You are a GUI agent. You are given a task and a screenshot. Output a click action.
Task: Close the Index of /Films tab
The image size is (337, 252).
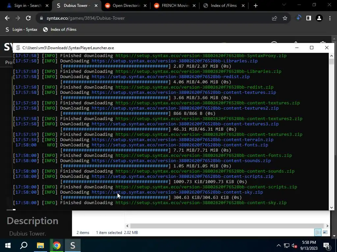tap(243, 6)
